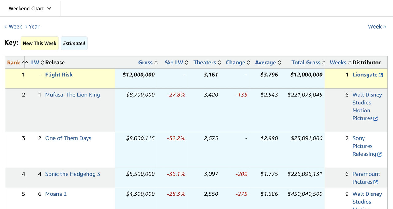This screenshot has width=393, height=209.
Task: Click total gross $25,091,000
Action: coord(307,138)
